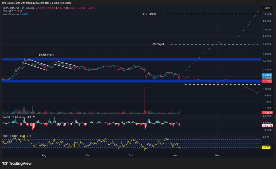Click the red current price flag 2.2630

coord(267,81)
